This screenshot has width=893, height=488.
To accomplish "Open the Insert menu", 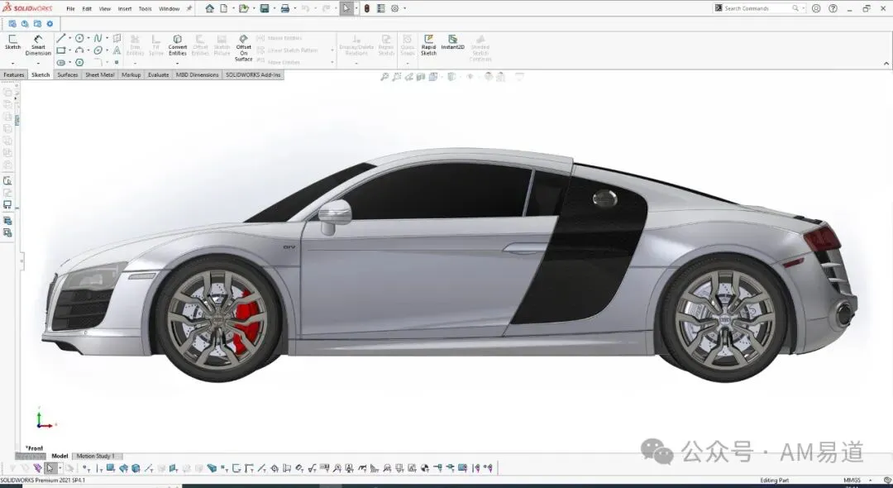I will 125,9.
